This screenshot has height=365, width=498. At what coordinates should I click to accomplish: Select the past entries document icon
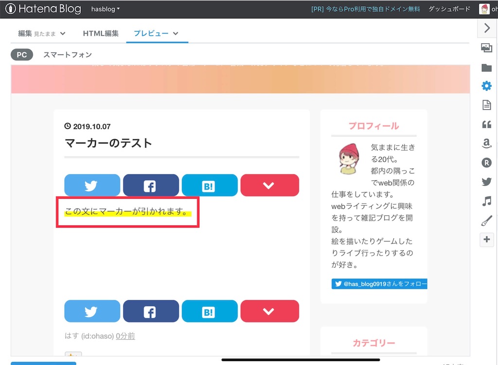[486, 104]
